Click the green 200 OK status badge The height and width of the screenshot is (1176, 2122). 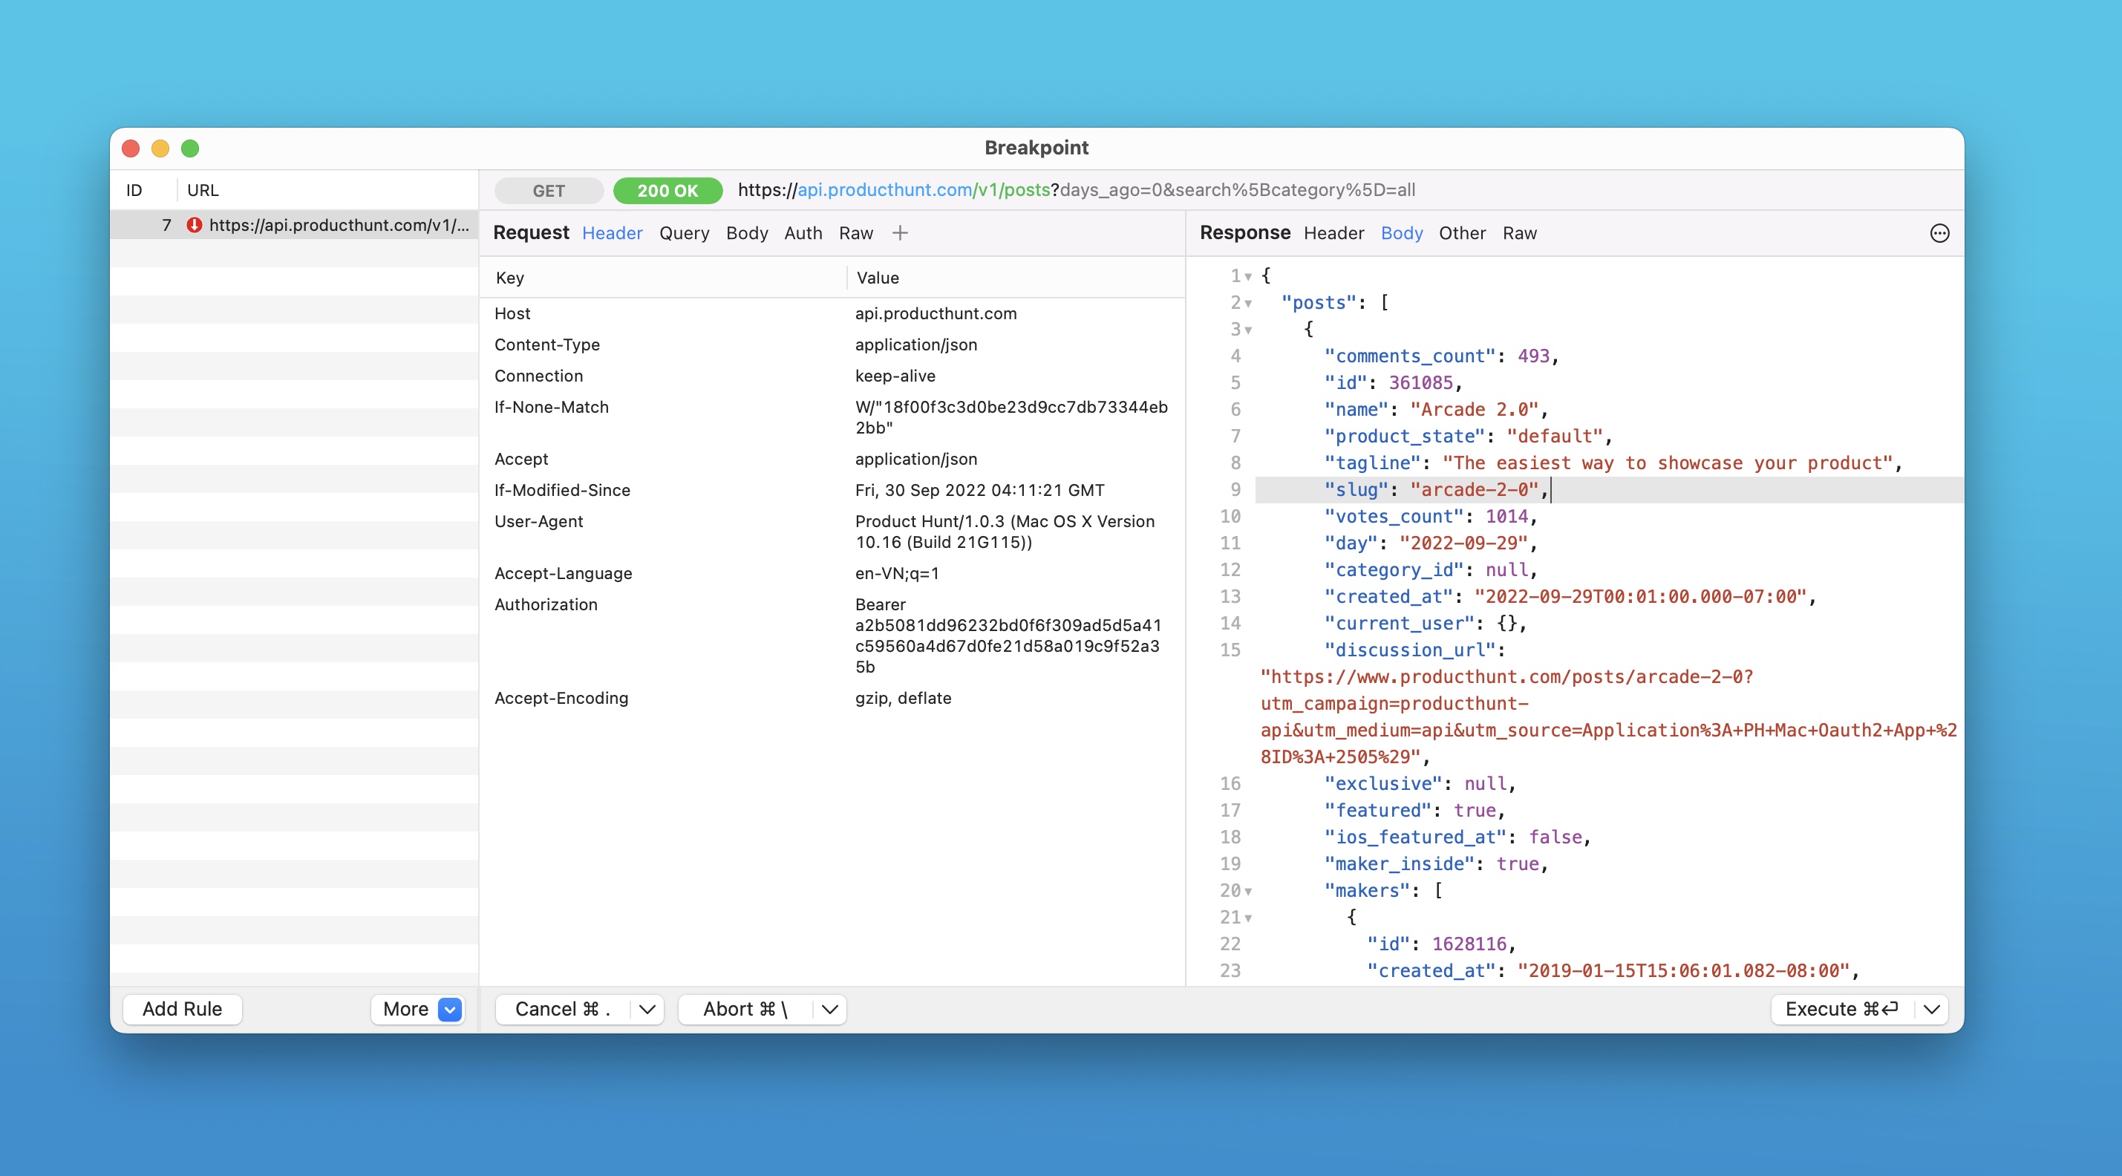667,190
